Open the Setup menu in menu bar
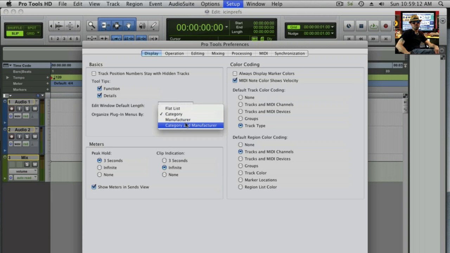This screenshot has width=450, height=253. 233,4
